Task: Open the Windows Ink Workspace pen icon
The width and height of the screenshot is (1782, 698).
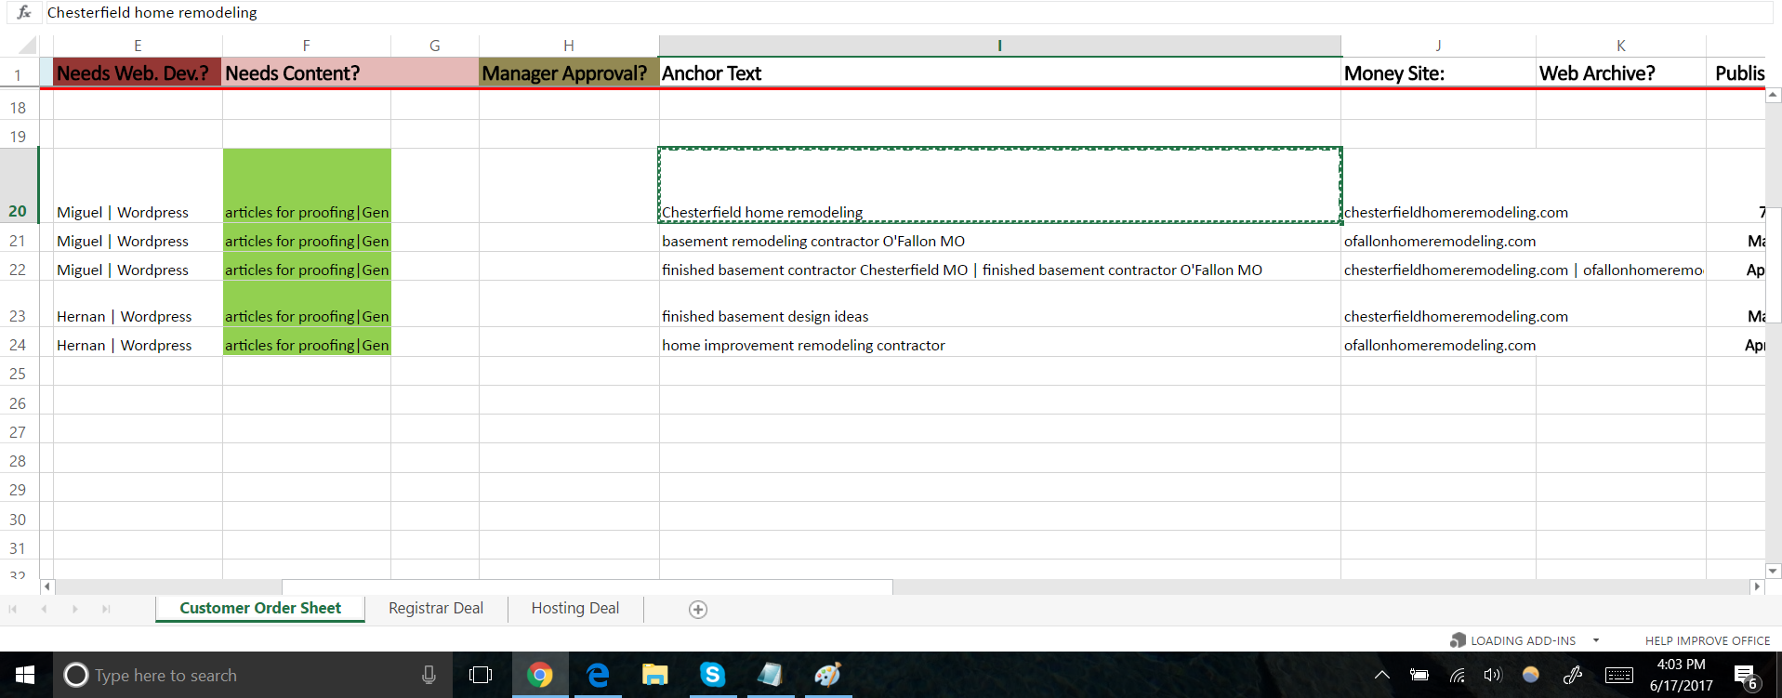Action: (x=1573, y=675)
